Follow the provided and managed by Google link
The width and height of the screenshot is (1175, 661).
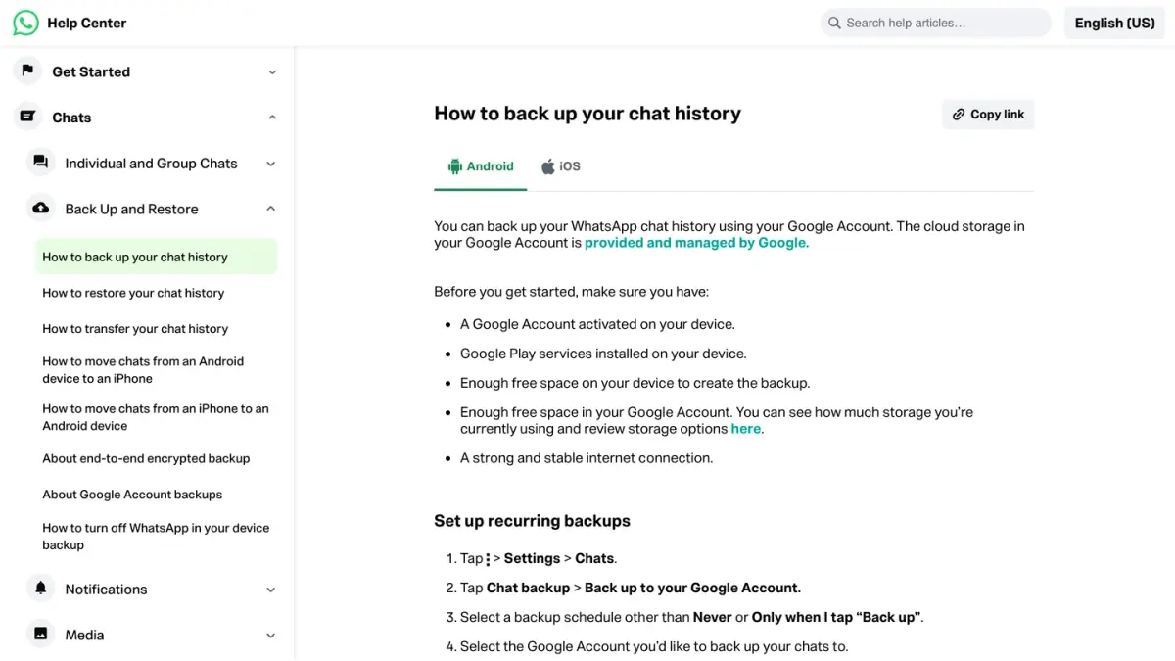point(696,243)
